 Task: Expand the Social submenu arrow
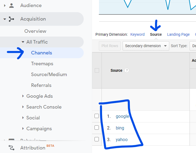click(23, 118)
